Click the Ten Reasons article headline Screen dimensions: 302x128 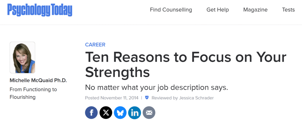[185, 64]
